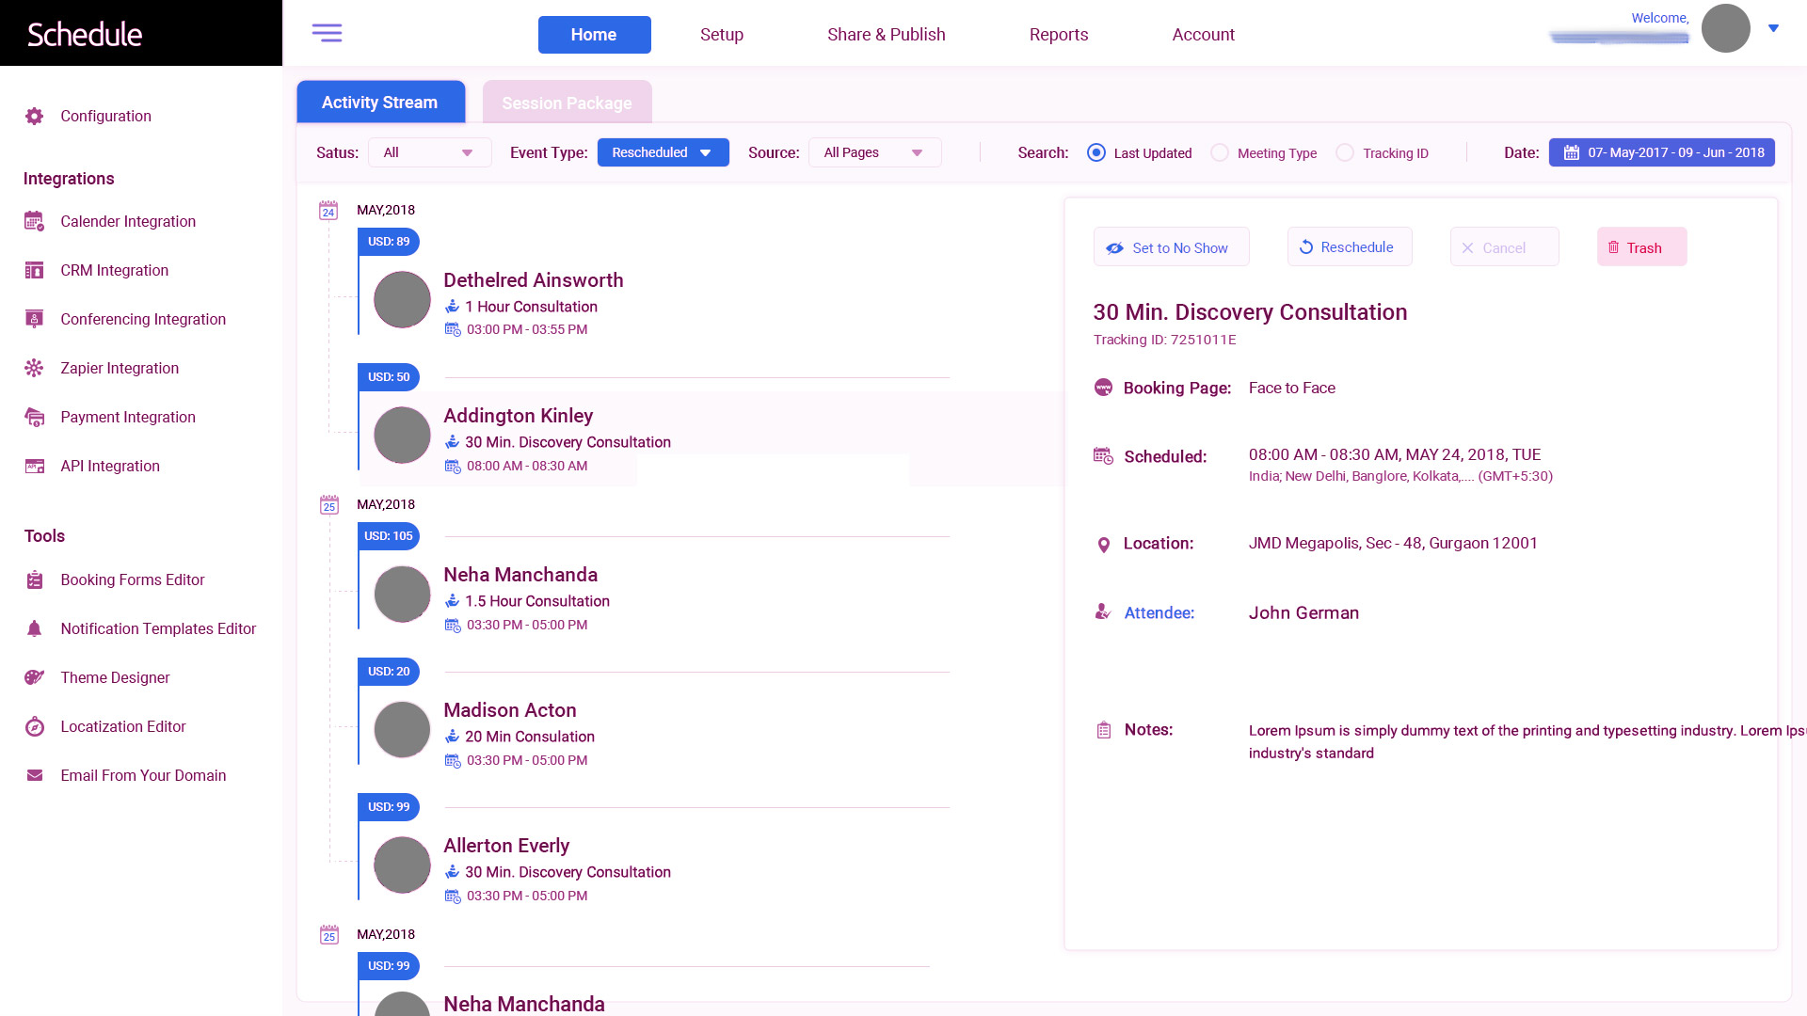Click the Cancel button
This screenshot has width=1807, height=1016.
tap(1504, 246)
